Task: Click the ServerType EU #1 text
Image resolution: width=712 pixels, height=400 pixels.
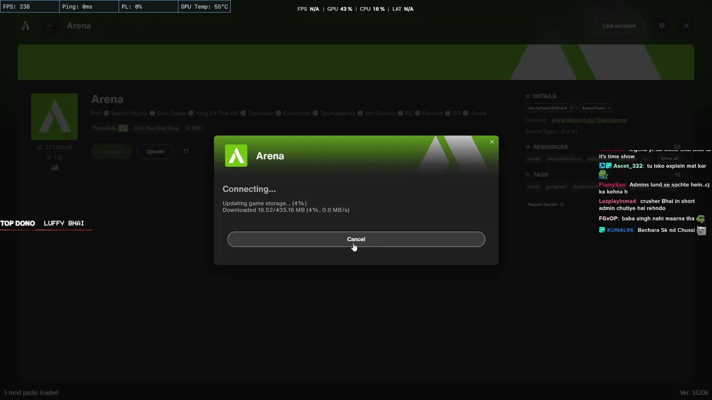Action: pos(551,132)
